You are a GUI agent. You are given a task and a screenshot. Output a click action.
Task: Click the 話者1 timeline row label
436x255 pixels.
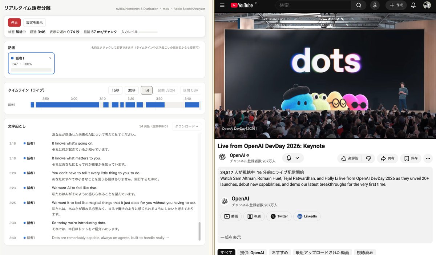point(12,105)
